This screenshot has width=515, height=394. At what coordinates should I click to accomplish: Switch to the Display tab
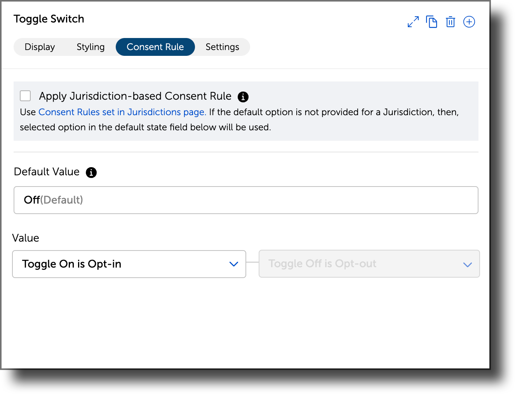(39, 47)
